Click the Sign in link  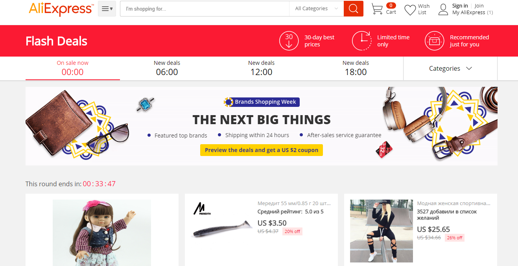click(x=460, y=6)
